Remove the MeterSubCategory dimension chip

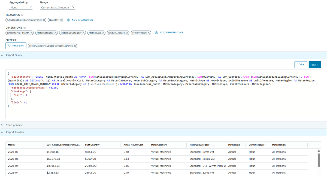[x=84, y=33]
